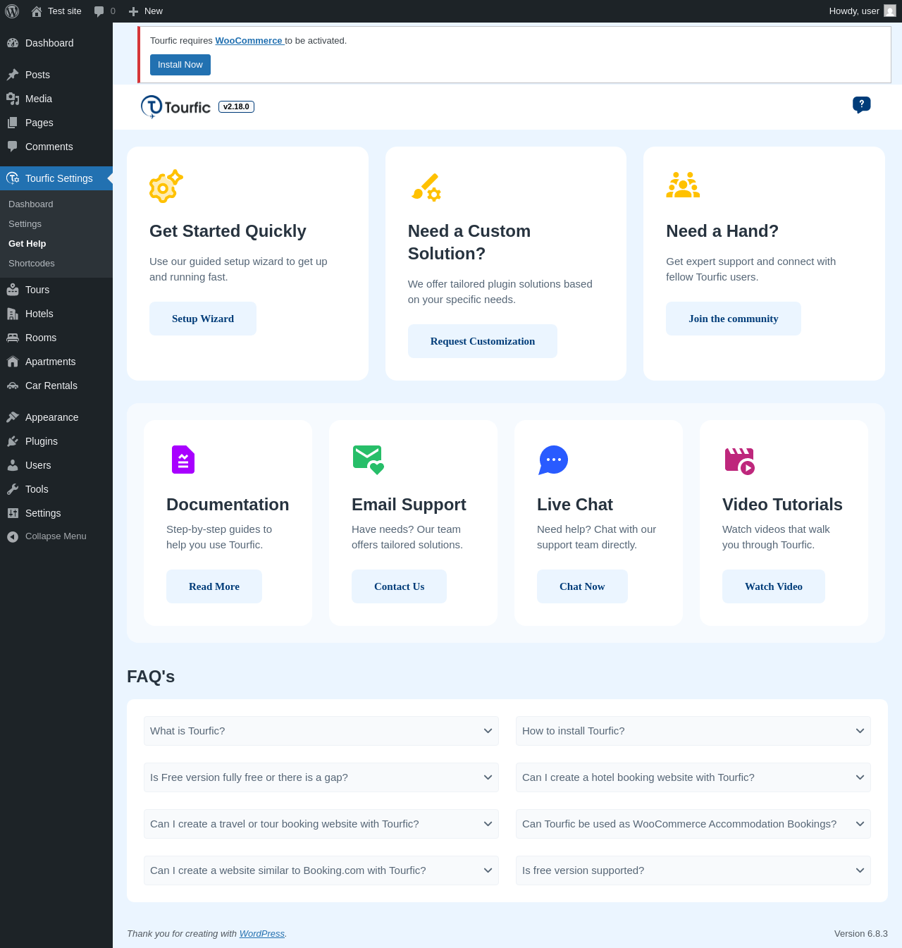Click the Video Tutorials clapperboard icon
The height and width of the screenshot is (948, 902).
click(x=739, y=461)
